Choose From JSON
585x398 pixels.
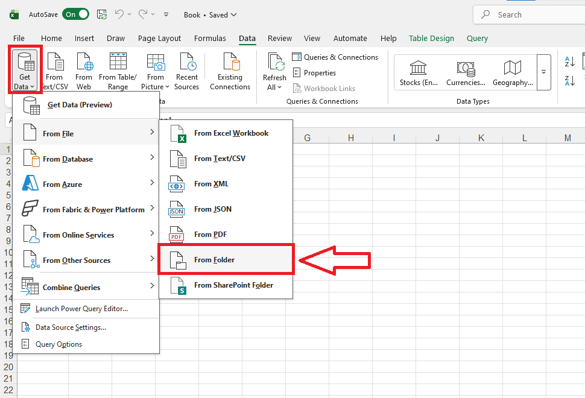coord(226,209)
